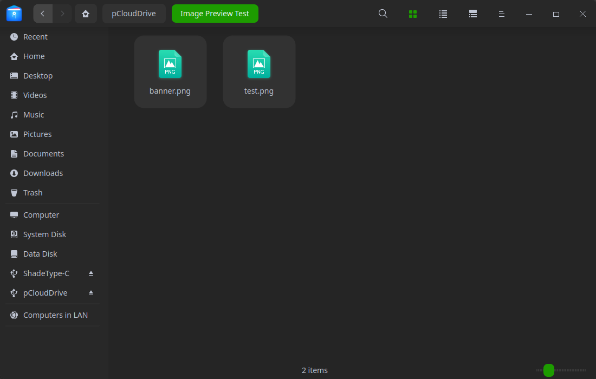Image resolution: width=596 pixels, height=379 pixels.
Task: Click the home icon in the address bar
Action: (86, 14)
